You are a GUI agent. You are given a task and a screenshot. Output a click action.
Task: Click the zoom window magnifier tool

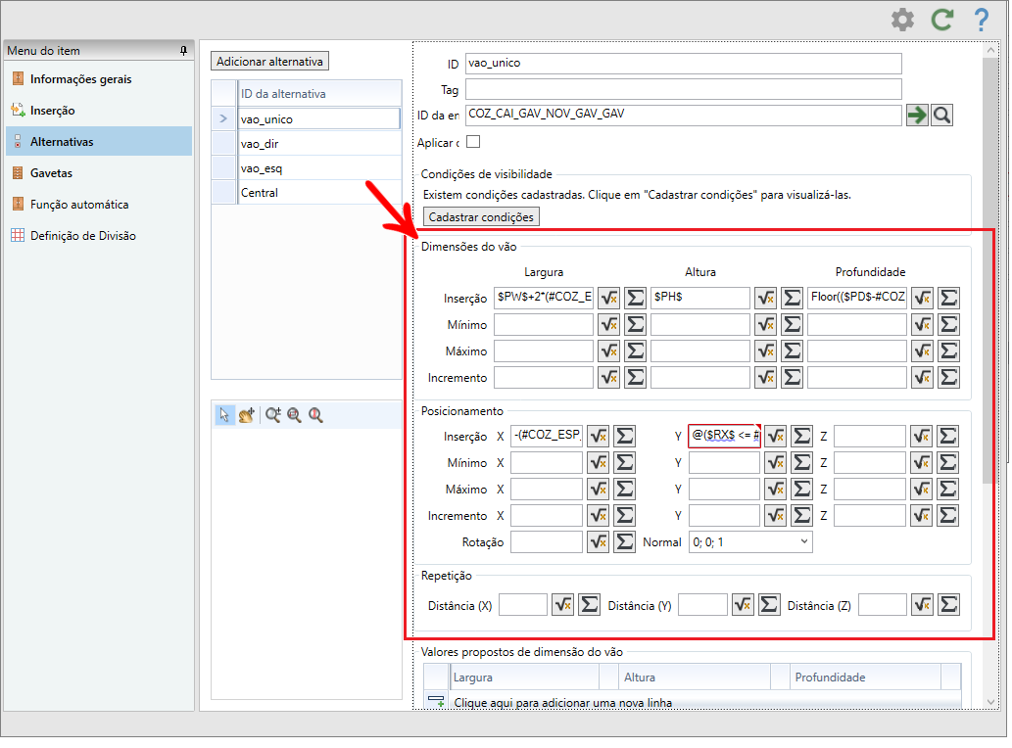[x=294, y=414]
